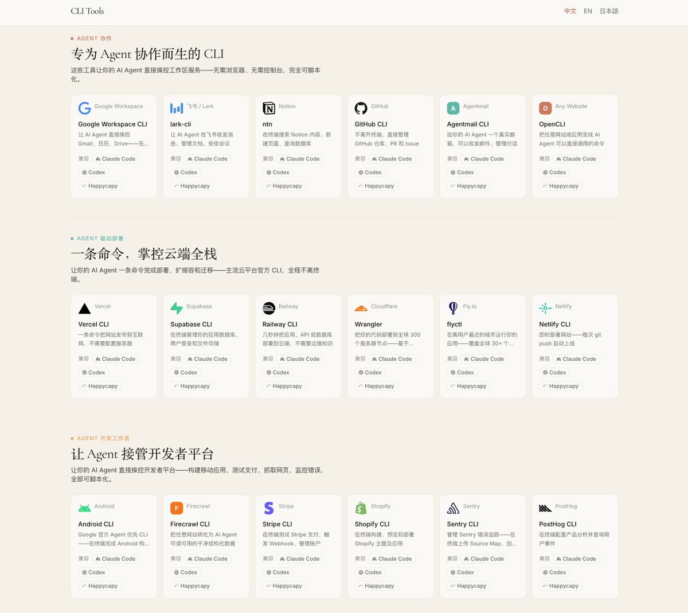688x613 pixels.
Task: Click the heading 让 Agent 接管开发者平台
Action: (x=142, y=454)
